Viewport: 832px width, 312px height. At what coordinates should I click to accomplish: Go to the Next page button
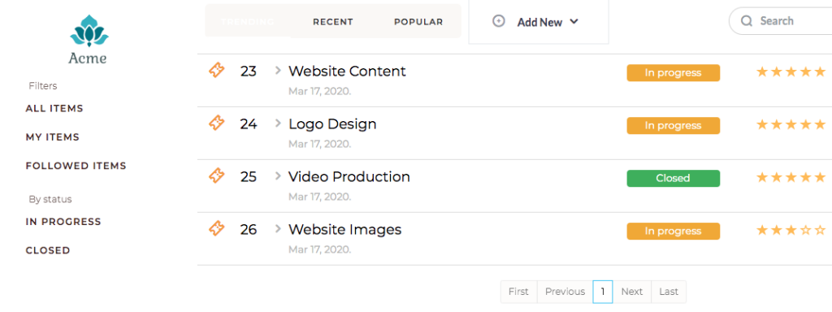coord(632,292)
